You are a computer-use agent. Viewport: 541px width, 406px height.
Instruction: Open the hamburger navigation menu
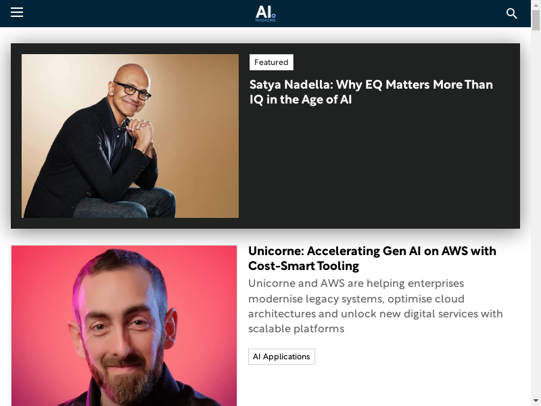pos(16,12)
